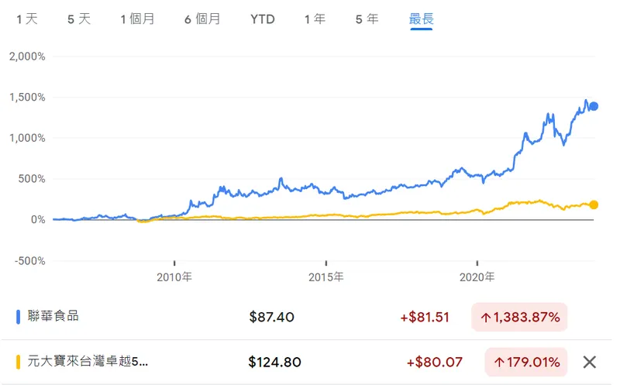Image resolution: width=620 pixels, height=385 pixels.
Task: Select the 1天 time range tab
Action: click(x=27, y=19)
